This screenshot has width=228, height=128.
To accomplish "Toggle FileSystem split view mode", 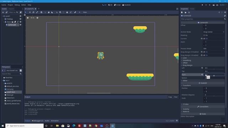I will [x=21, y=70].
